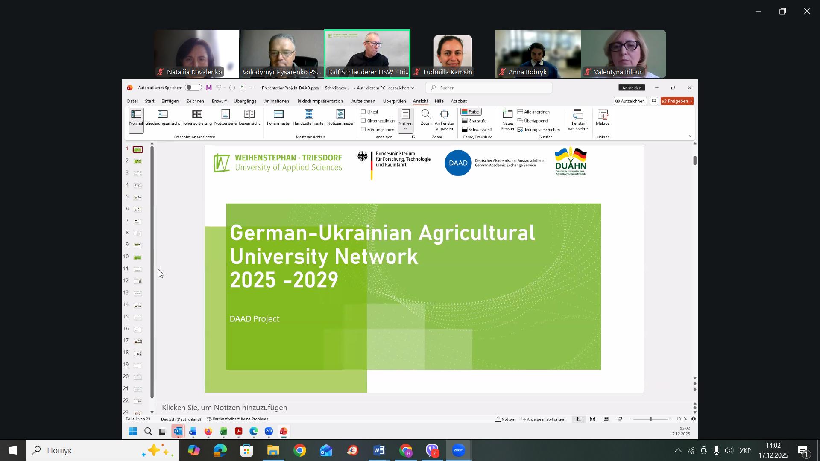Open the Foliensortierung slide sorter view

point(197,117)
